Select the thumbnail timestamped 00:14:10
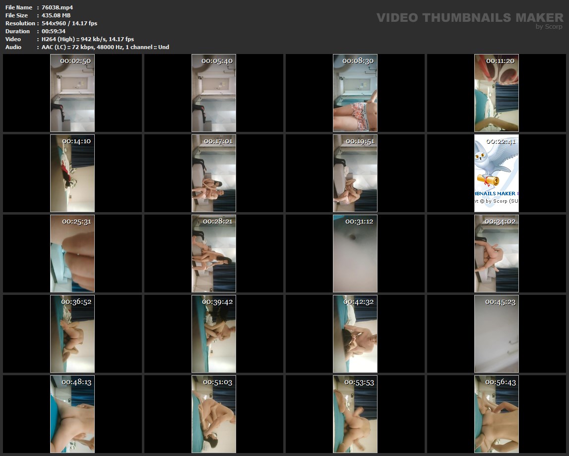 72,173
